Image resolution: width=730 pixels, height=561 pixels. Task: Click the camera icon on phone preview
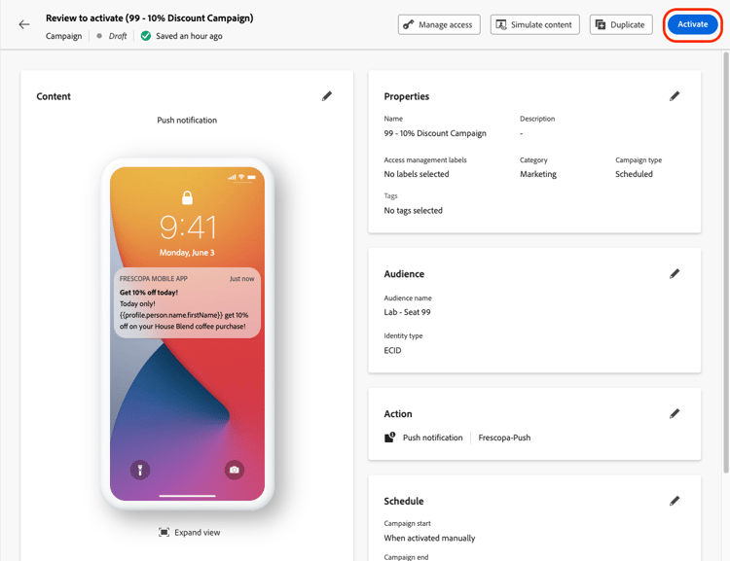coord(235,470)
